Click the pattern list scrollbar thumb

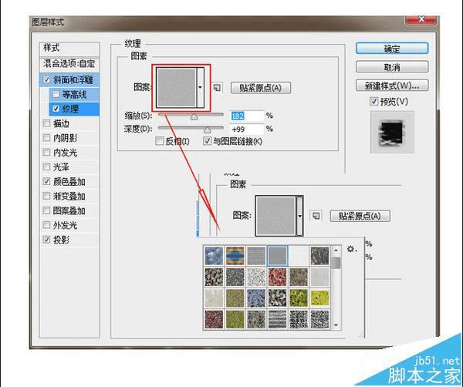336,263
